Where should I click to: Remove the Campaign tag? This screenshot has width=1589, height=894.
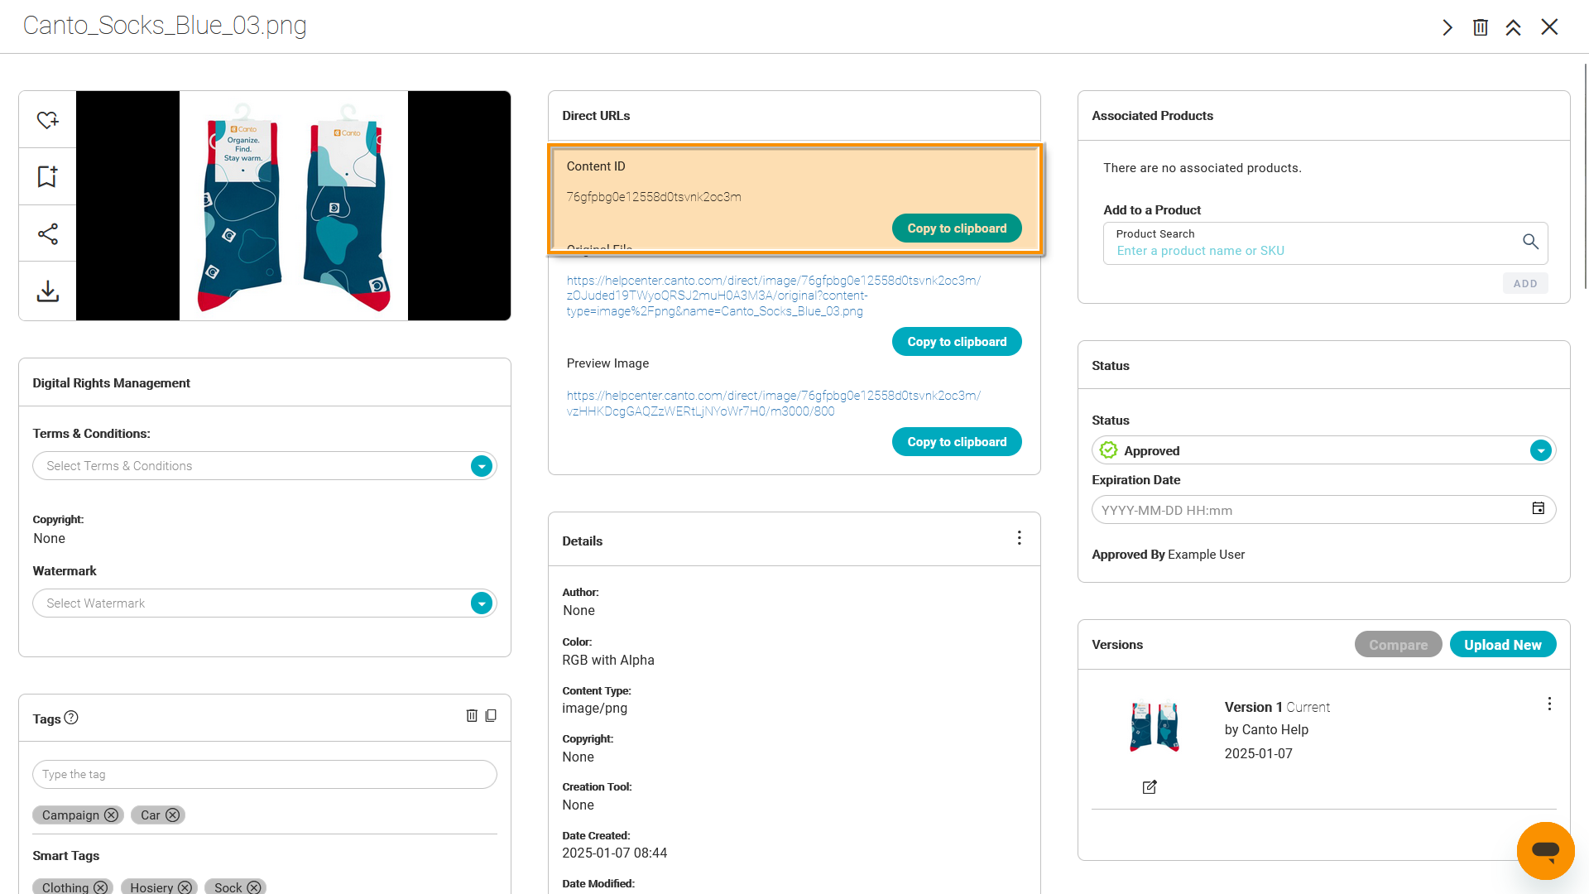pyautogui.click(x=111, y=815)
